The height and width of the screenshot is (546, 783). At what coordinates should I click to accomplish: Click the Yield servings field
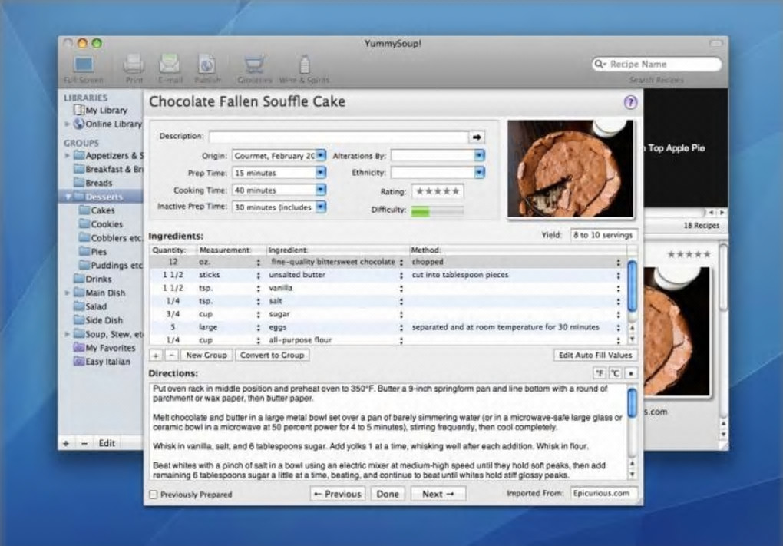point(603,235)
